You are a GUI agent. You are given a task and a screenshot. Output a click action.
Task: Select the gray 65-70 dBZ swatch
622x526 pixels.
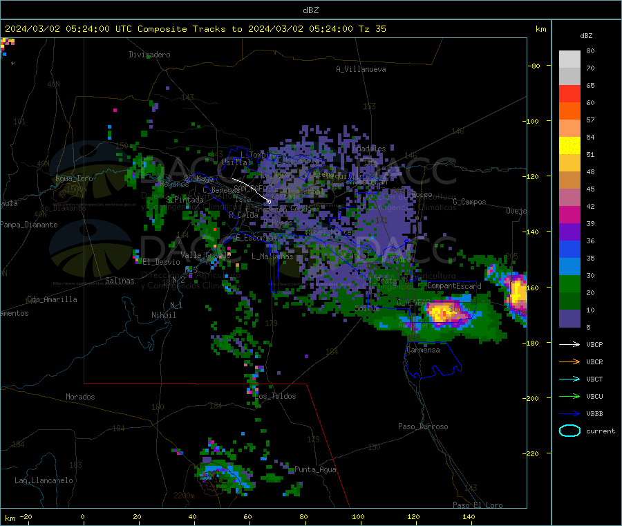tap(569, 77)
